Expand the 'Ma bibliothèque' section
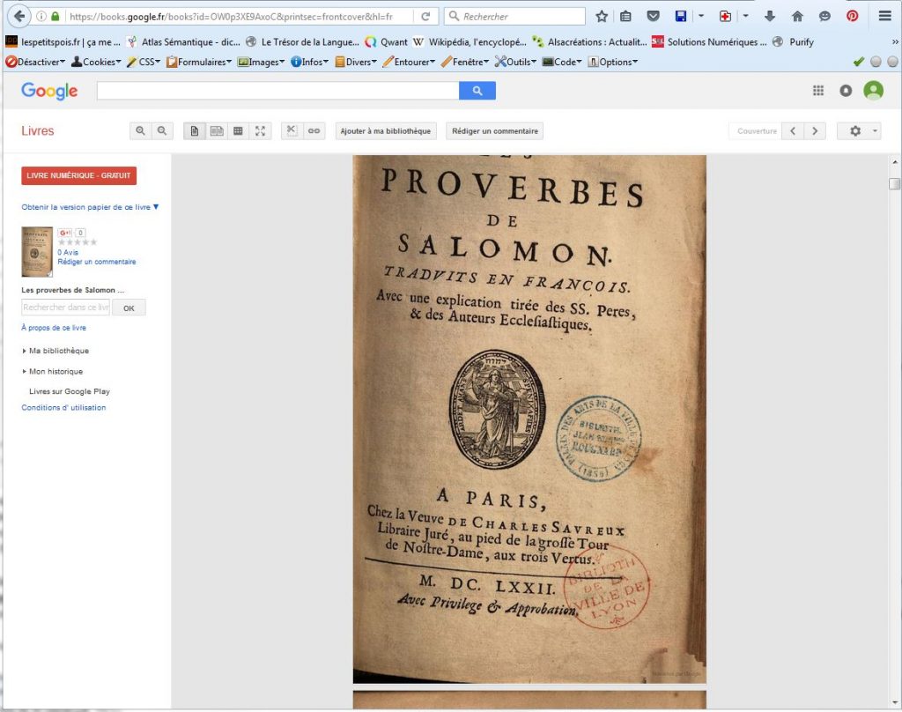The image size is (902, 712). 58,351
